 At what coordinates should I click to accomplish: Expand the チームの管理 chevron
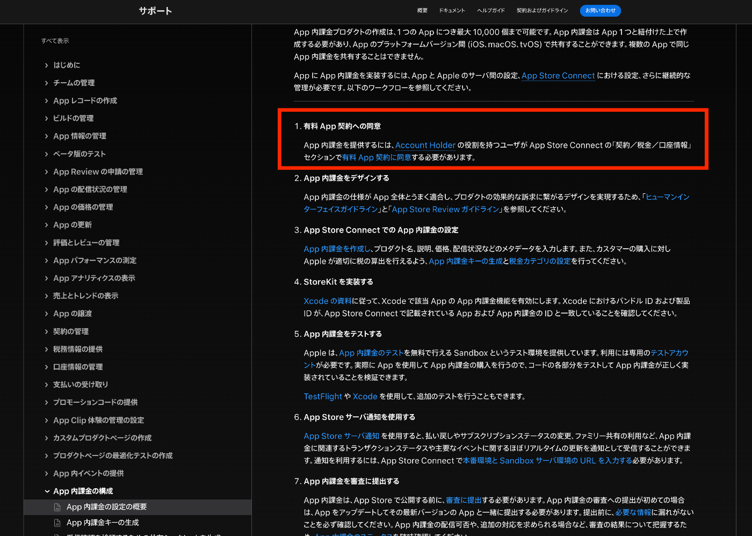[47, 83]
